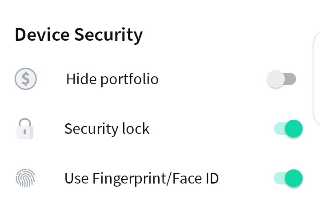
Task: Click the partial white card at right edge
Action: [x=317, y=78]
